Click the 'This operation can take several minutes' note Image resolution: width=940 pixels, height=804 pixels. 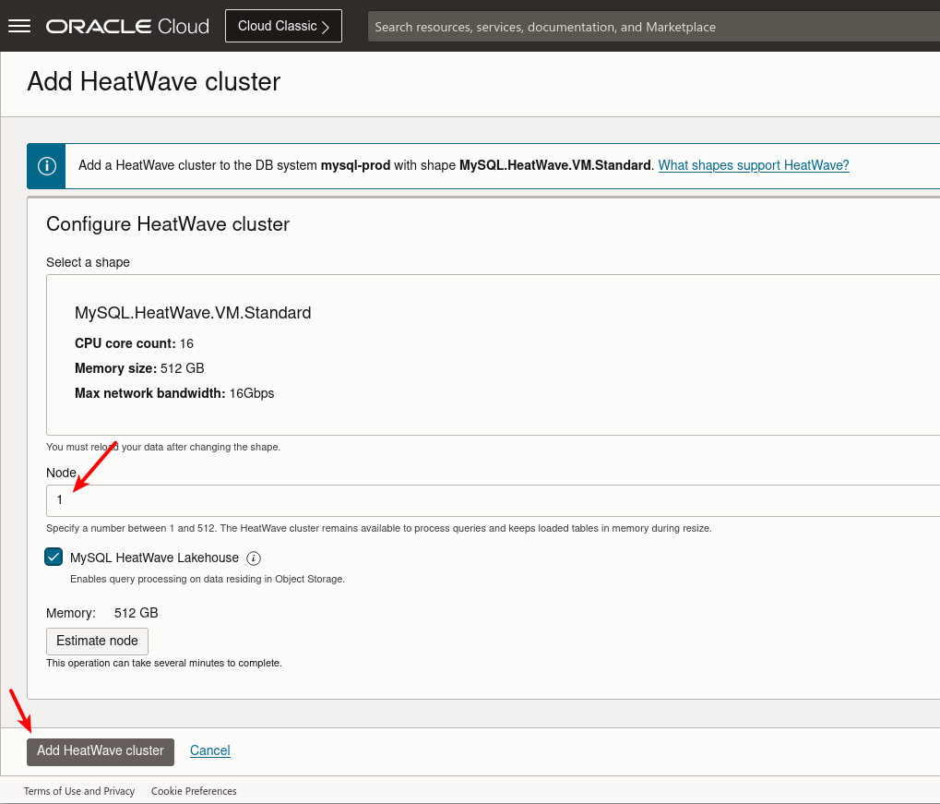(163, 663)
